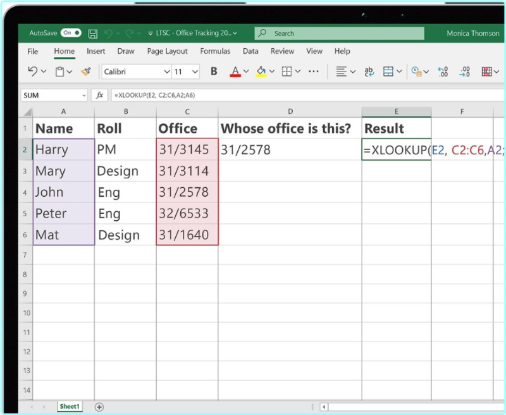506x415 pixels.
Task: Expand the Merge cells options arrow
Action: (x=399, y=71)
